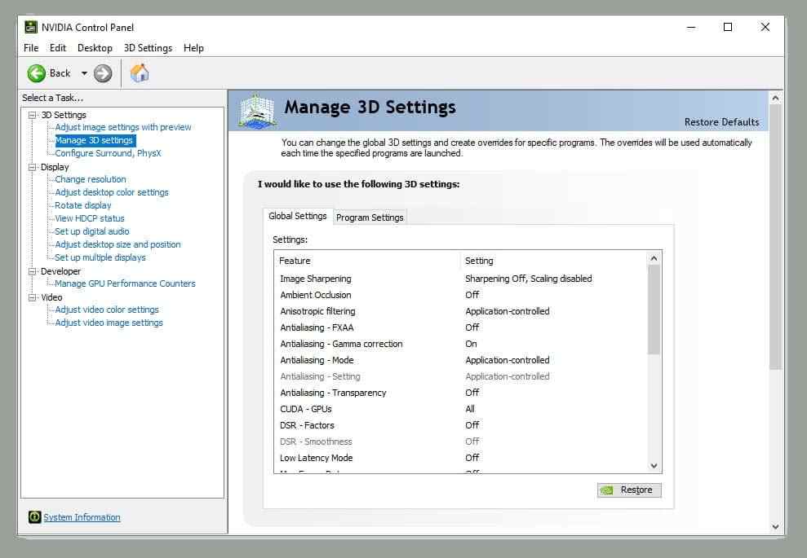This screenshot has height=558, width=807.
Task: Open the Back button dropdown arrow
Action: point(84,72)
